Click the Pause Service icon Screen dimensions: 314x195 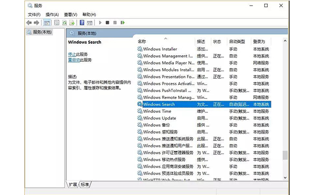pos(115,23)
